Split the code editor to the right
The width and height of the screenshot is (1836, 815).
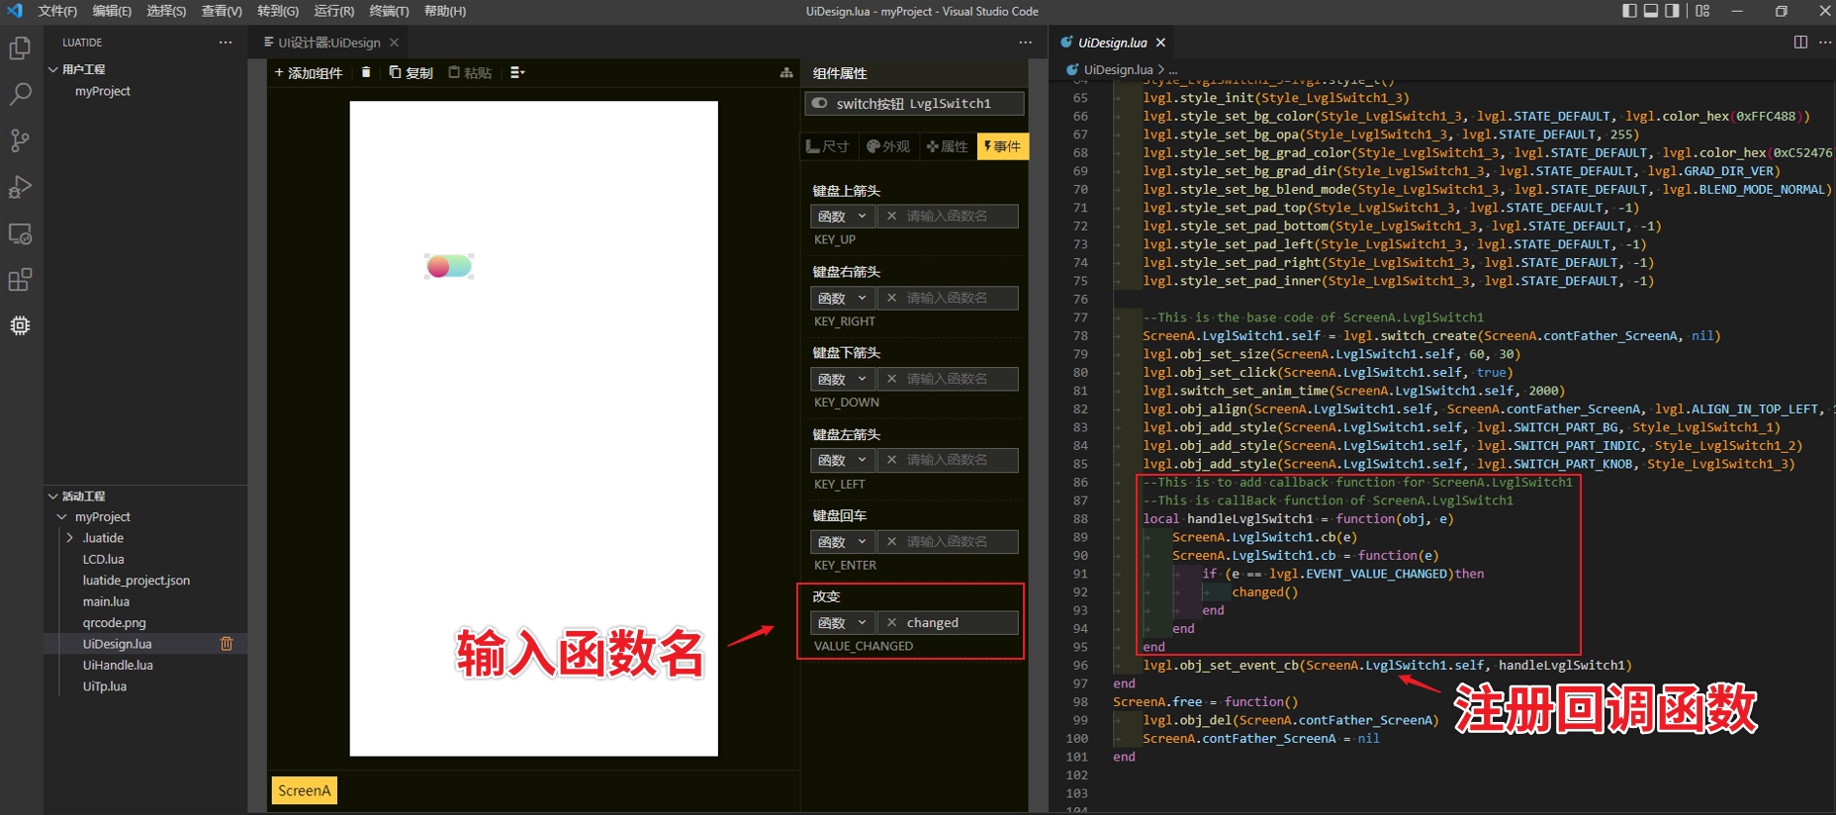coord(1800,43)
